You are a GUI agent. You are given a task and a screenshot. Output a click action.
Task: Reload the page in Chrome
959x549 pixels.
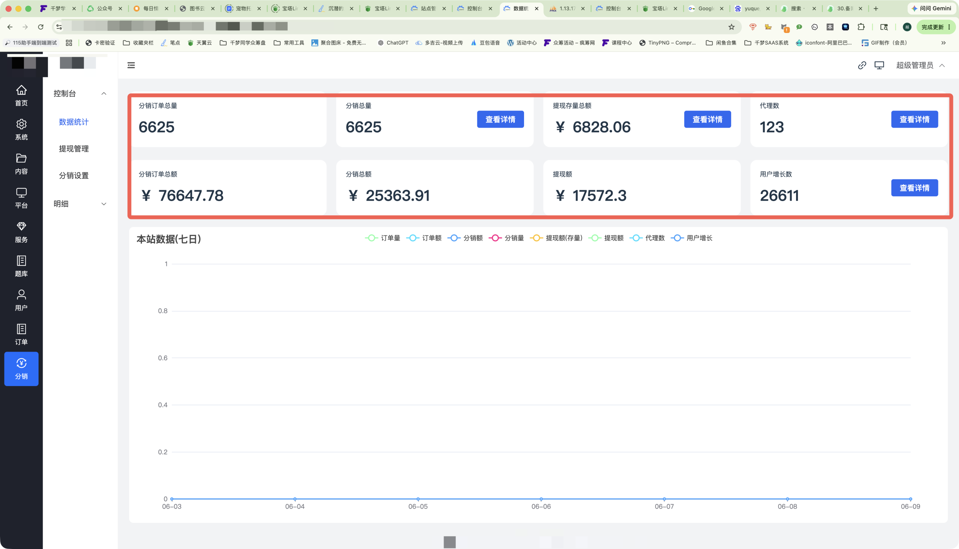(x=41, y=27)
